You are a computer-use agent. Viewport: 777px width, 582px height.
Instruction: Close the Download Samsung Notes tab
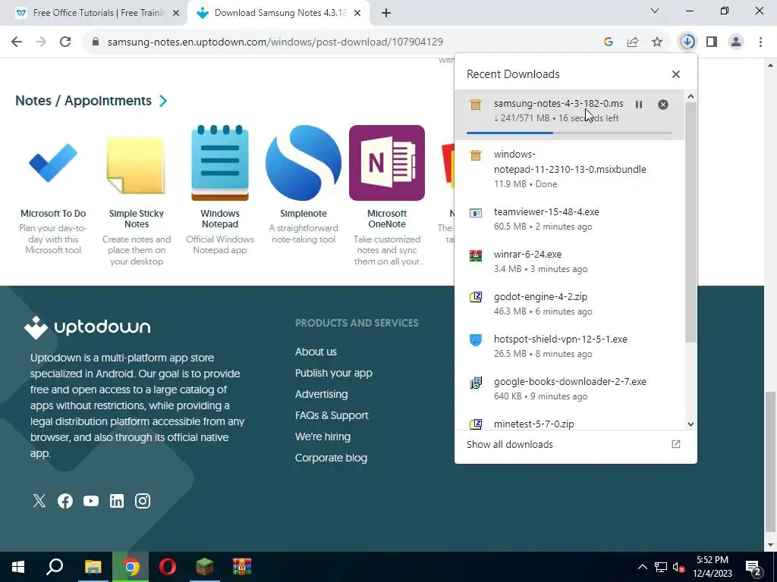point(357,14)
